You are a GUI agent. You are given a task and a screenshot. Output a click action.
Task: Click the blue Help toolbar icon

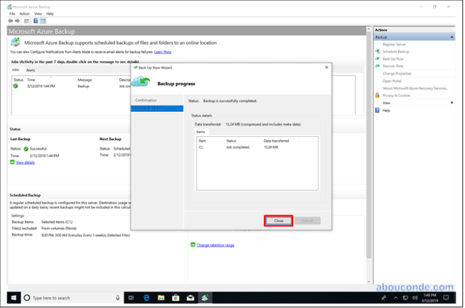click(35, 20)
